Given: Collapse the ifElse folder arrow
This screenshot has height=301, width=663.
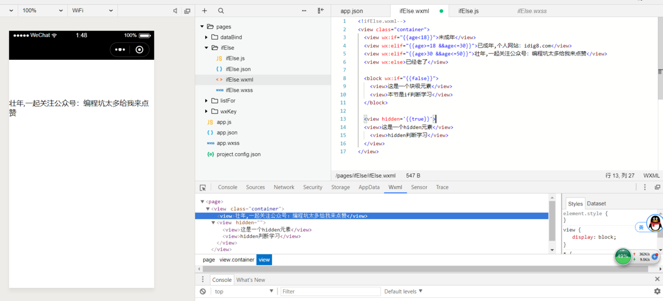Looking at the screenshot, I should (206, 48).
